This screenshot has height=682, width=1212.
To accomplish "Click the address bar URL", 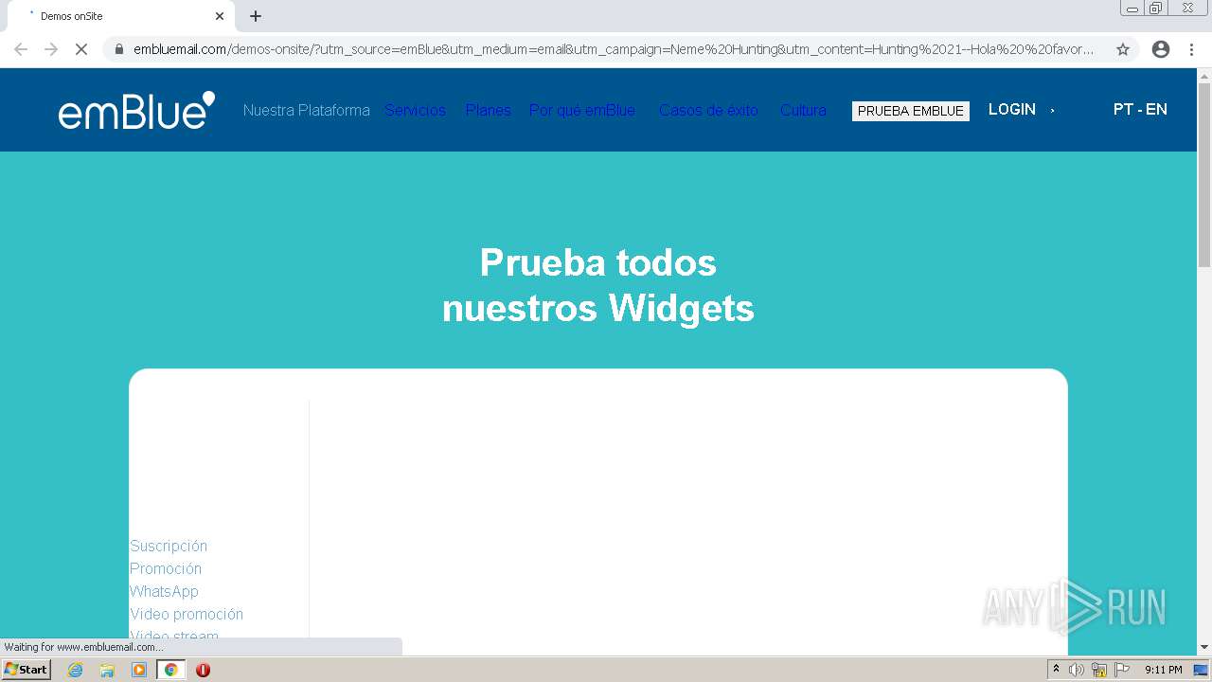I will (614, 49).
